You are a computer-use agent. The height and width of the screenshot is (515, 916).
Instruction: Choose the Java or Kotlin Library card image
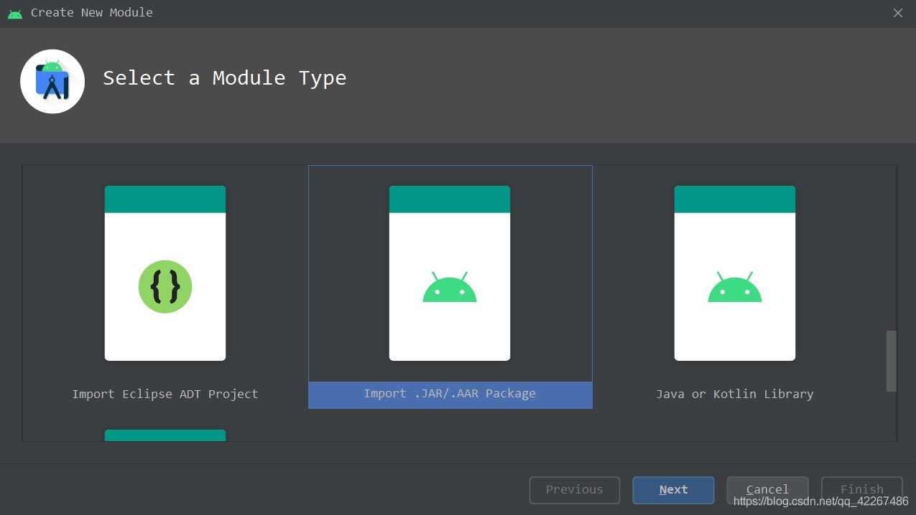pyautogui.click(x=735, y=273)
